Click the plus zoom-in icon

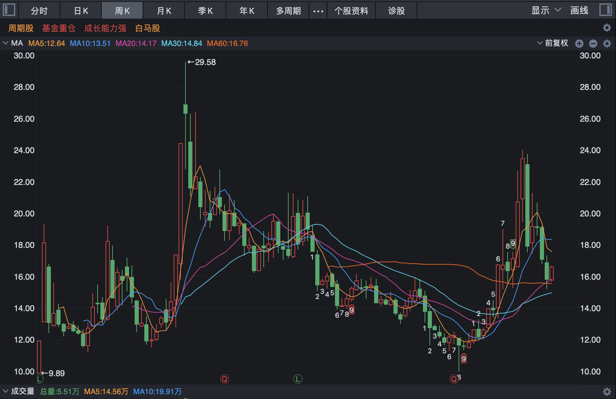579,44
